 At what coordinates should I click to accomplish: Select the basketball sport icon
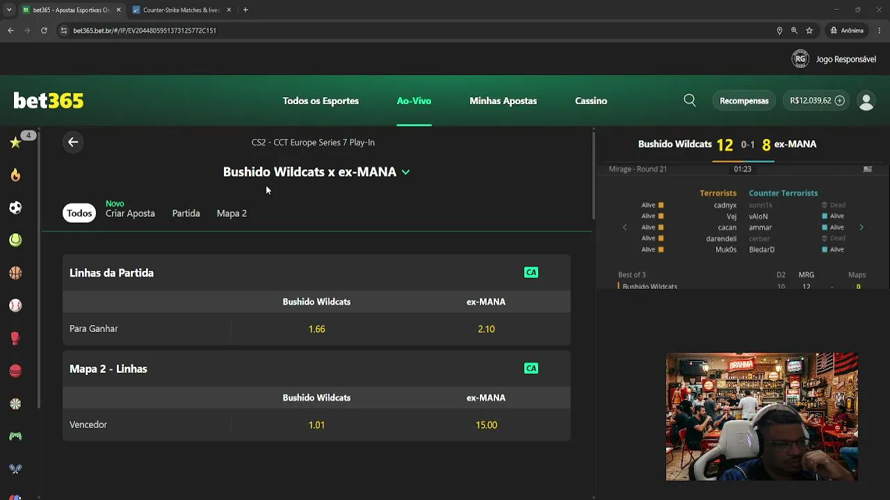[x=15, y=273]
